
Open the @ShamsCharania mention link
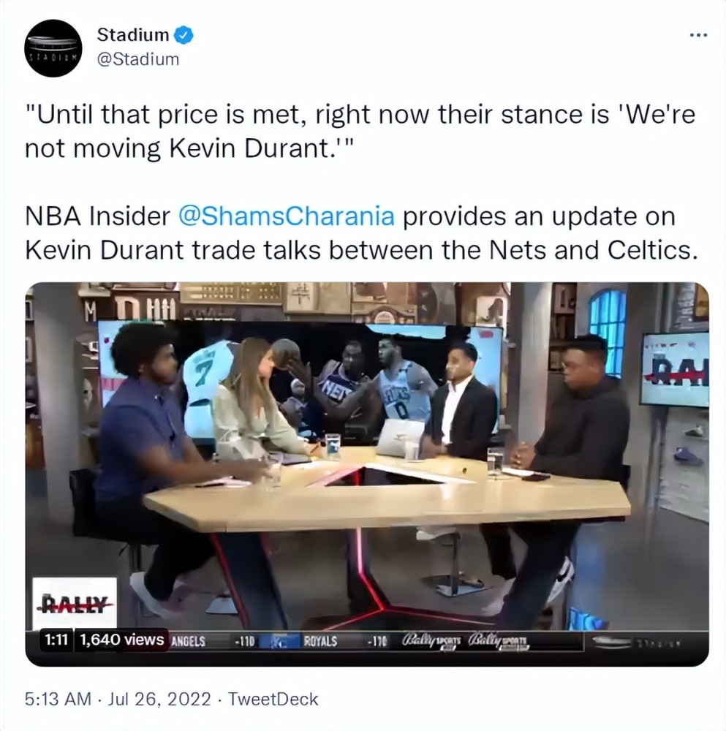(287, 216)
